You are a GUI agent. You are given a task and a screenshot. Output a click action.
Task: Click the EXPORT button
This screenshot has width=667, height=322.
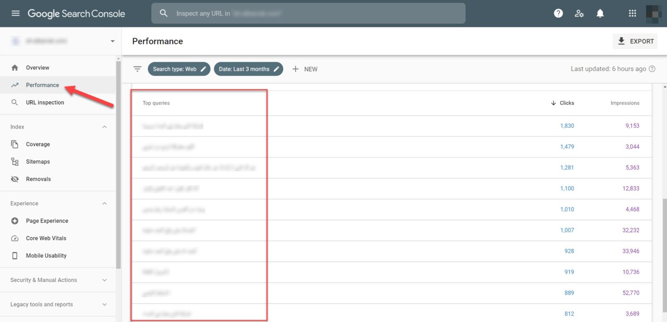635,41
